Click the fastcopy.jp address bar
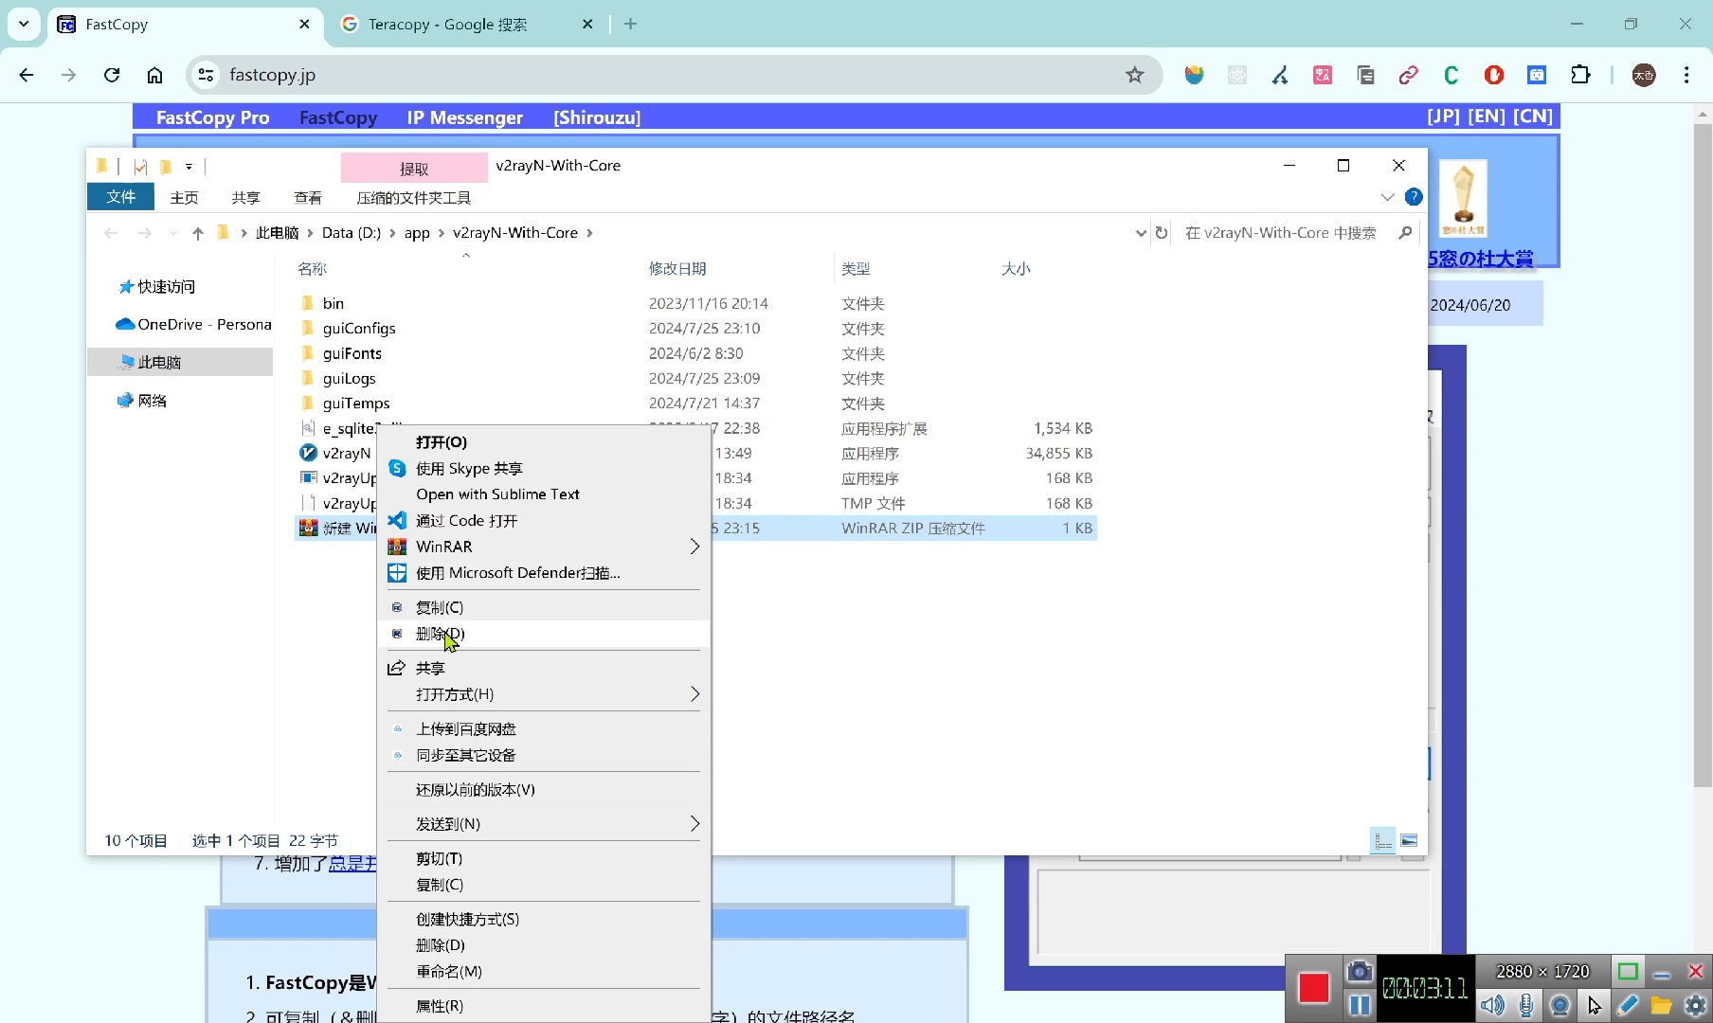 [663, 75]
